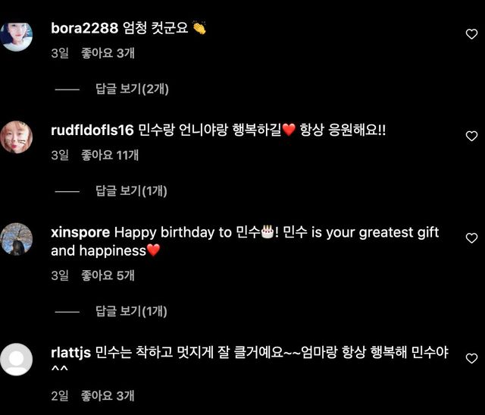
Task: Click the 3일 timestamp on rudfldofls16's comment
Action: [60, 155]
